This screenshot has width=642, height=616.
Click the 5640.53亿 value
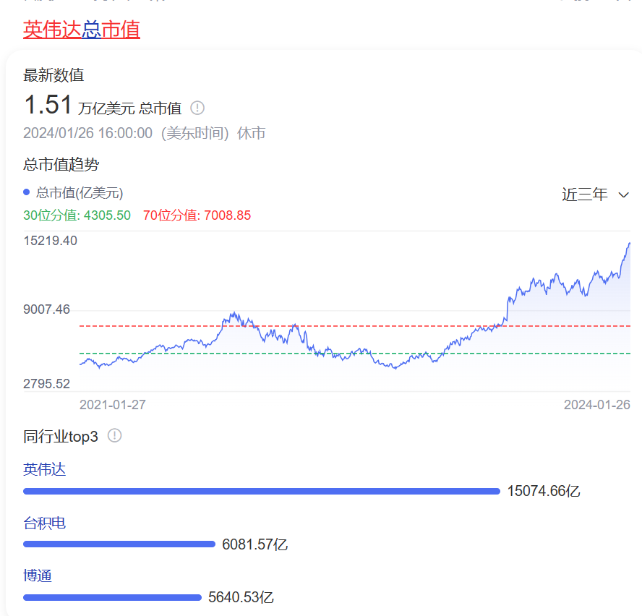(x=241, y=598)
